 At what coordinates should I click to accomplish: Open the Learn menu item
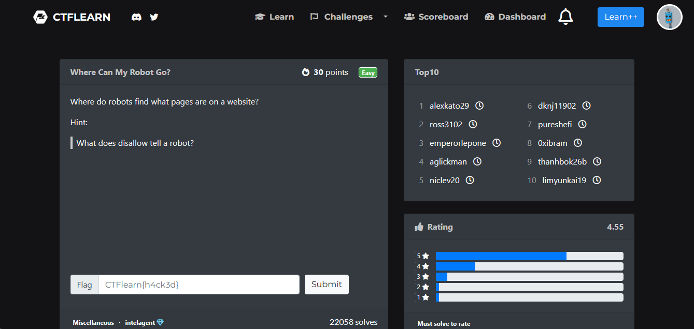pyautogui.click(x=274, y=17)
